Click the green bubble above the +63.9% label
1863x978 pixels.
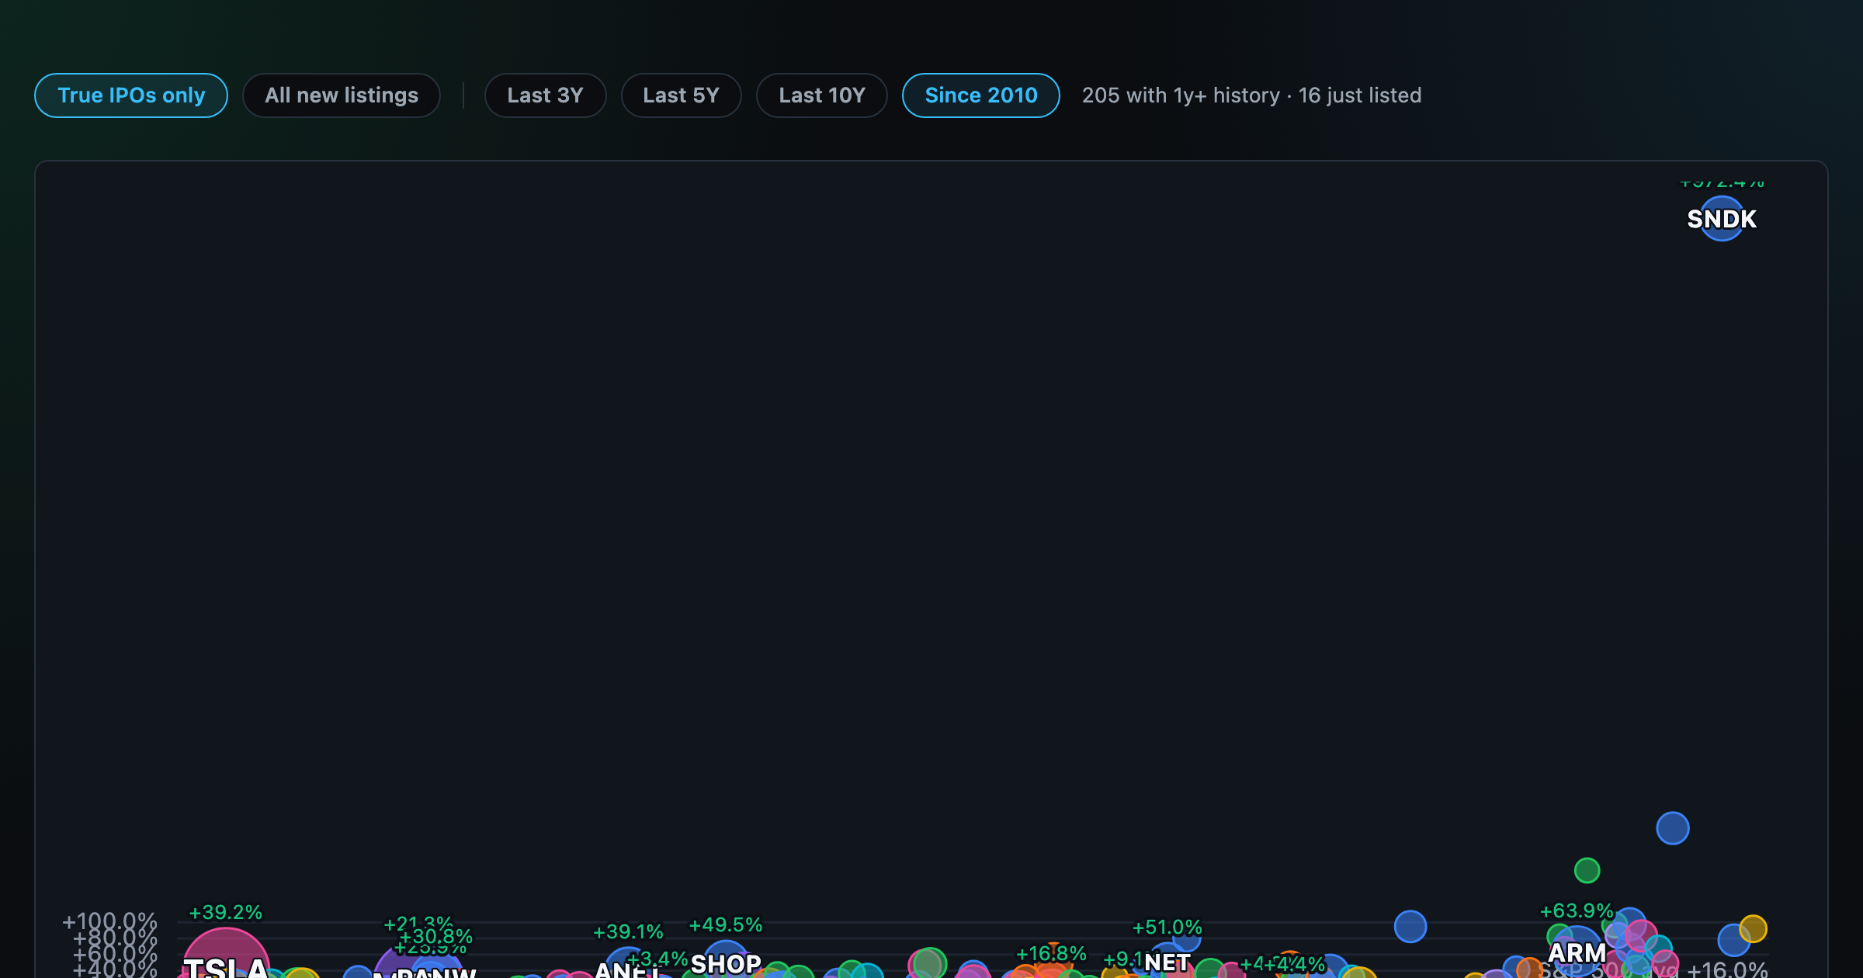[1587, 870]
